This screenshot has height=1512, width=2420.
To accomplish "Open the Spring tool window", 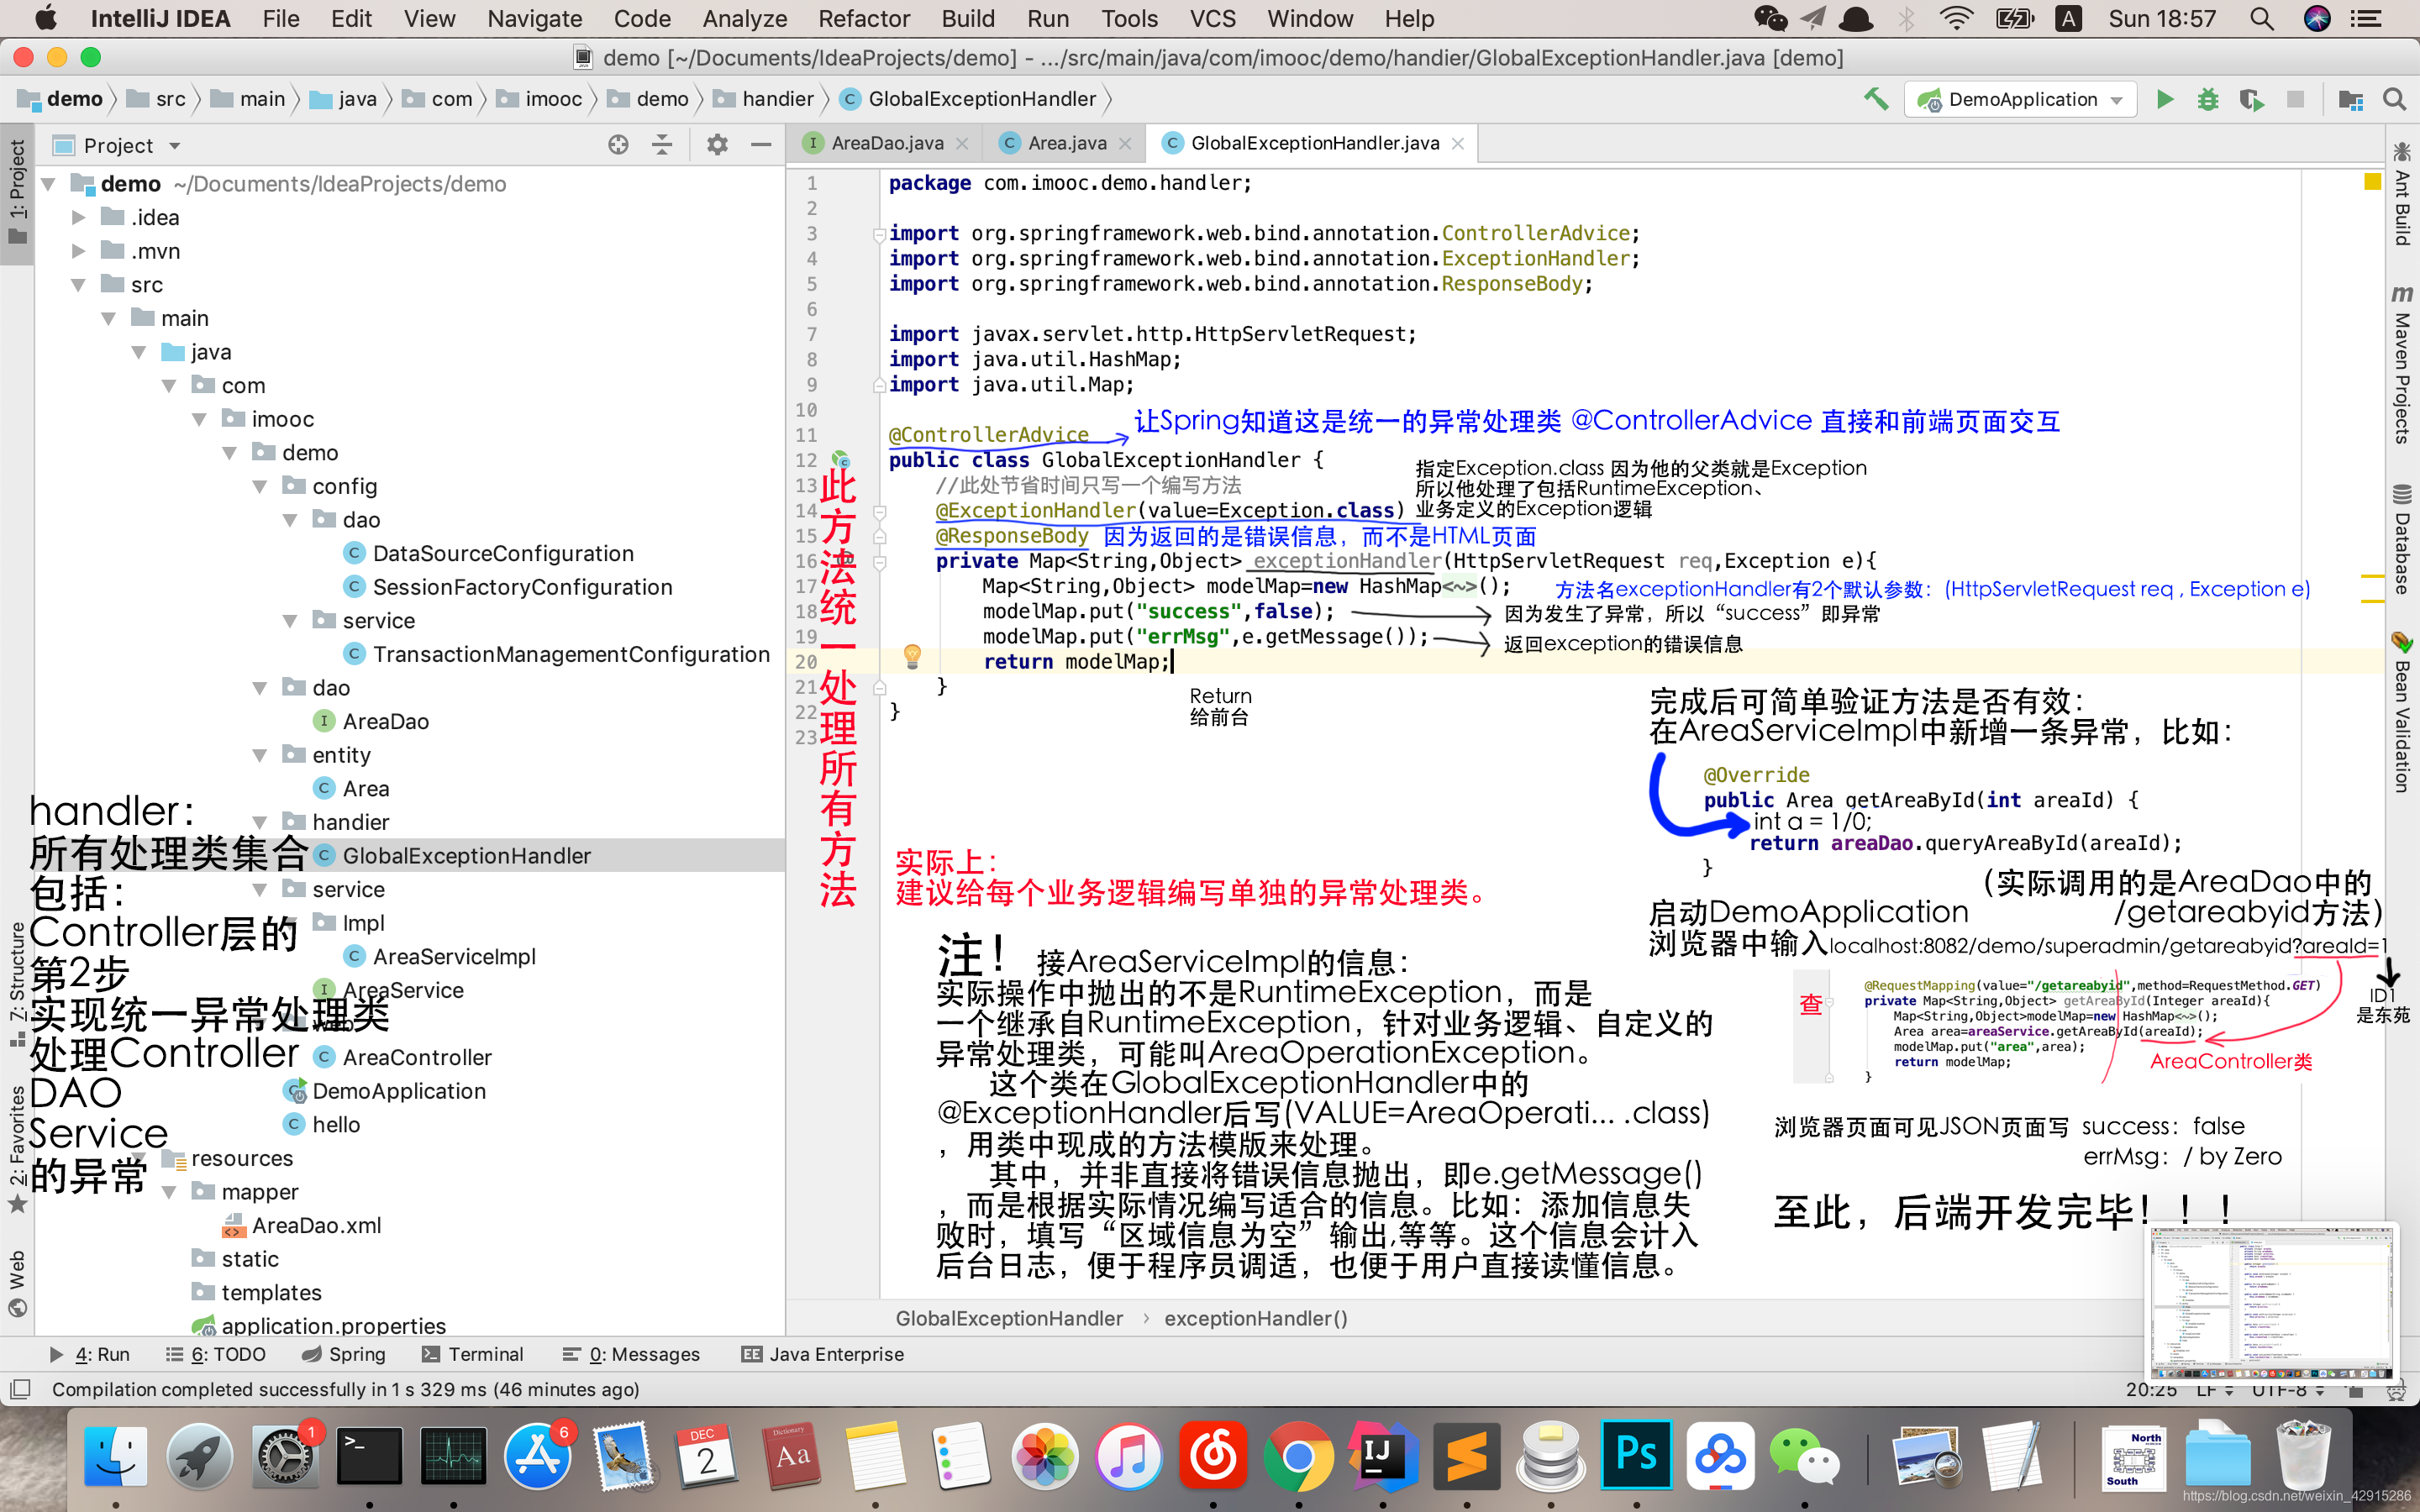I will 343,1354.
